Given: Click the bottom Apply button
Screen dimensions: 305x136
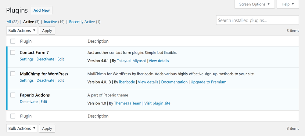Looking at the screenshot, I should [x=47, y=128].
